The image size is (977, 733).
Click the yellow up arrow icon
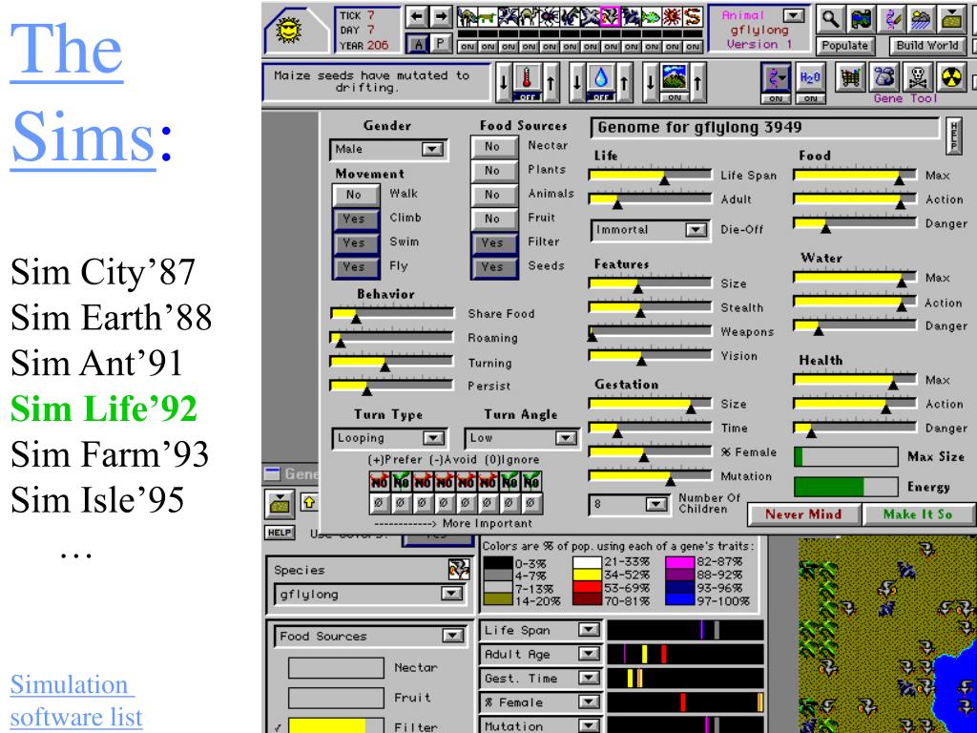click(310, 502)
